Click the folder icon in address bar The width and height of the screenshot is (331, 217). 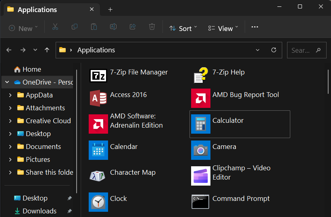click(x=62, y=50)
